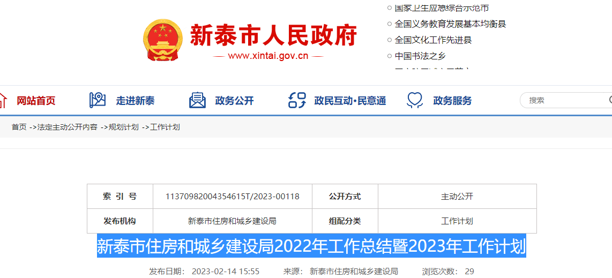This screenshot has width=612, height=278.
Task: Open the 走进新泰 menu item
Action: [135, 101]
